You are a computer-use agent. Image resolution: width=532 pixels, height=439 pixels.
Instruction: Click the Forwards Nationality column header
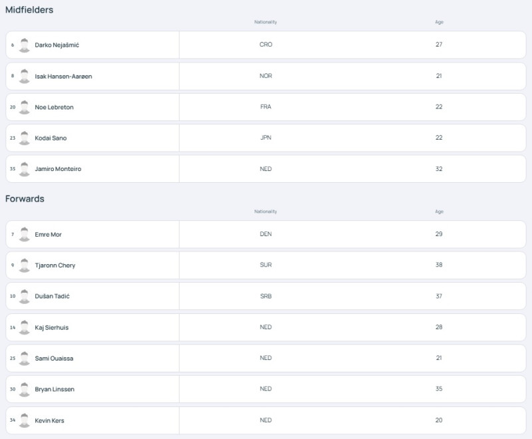(x=265, y=212)
